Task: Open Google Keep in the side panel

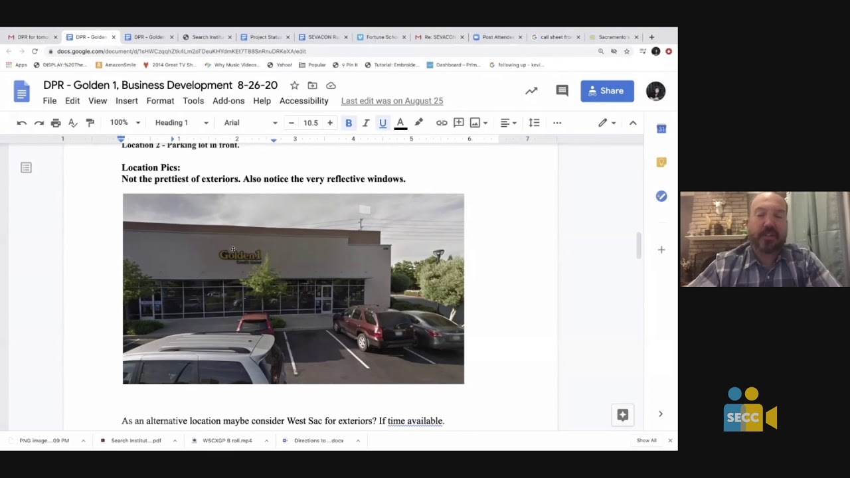Action: 661,162
